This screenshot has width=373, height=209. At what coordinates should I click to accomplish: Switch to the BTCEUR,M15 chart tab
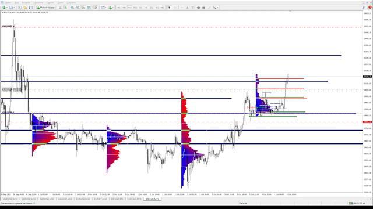(152, 199)
